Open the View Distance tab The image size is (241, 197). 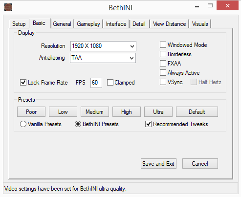point(169,24)
